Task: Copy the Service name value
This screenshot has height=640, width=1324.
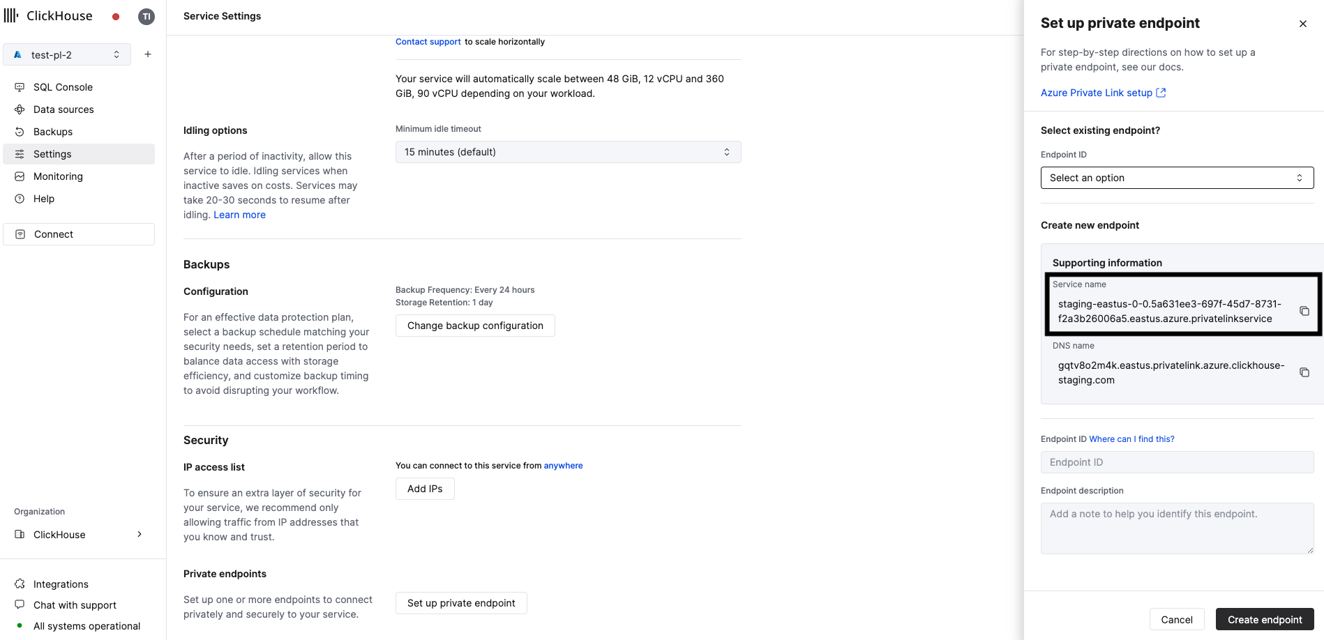Action: [x=1304, y=311]
